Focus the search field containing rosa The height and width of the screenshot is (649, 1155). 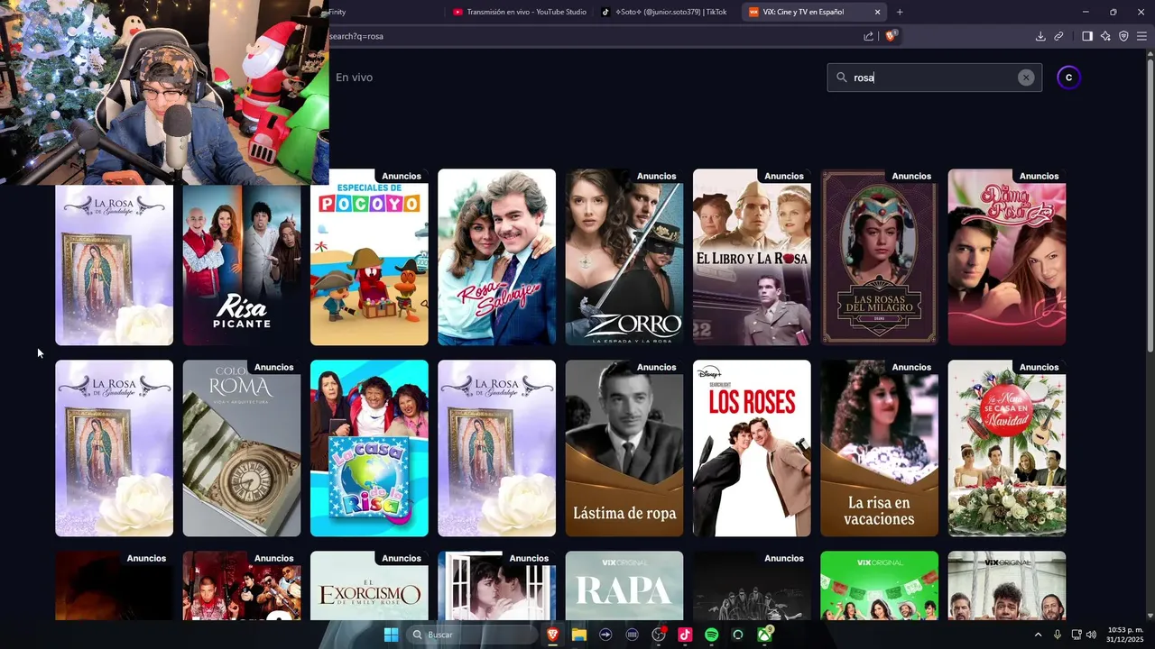934,78
